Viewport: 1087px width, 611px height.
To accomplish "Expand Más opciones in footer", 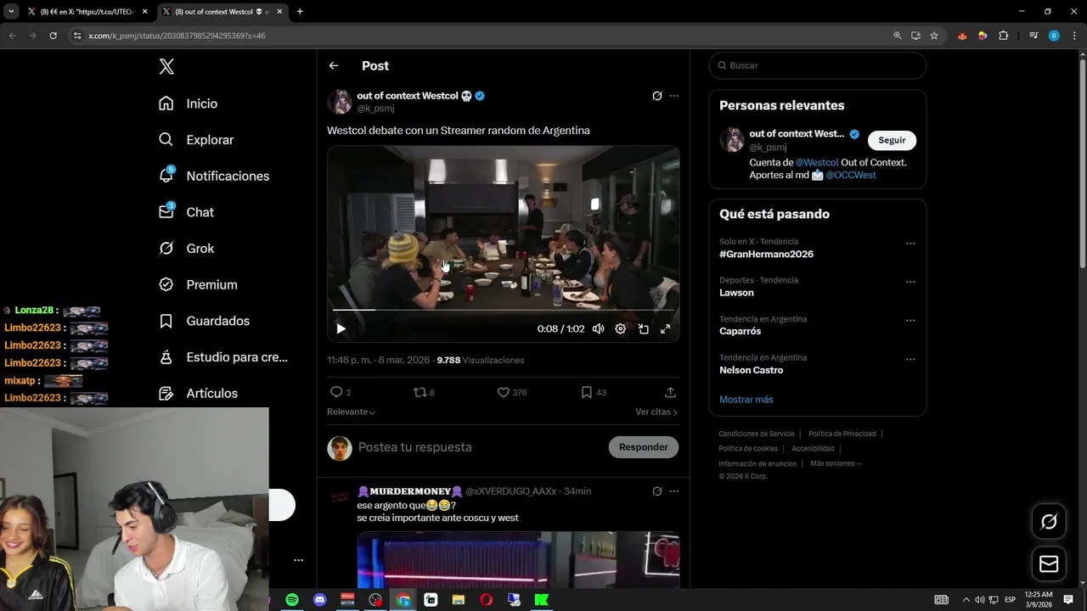I will click(836, 463).
